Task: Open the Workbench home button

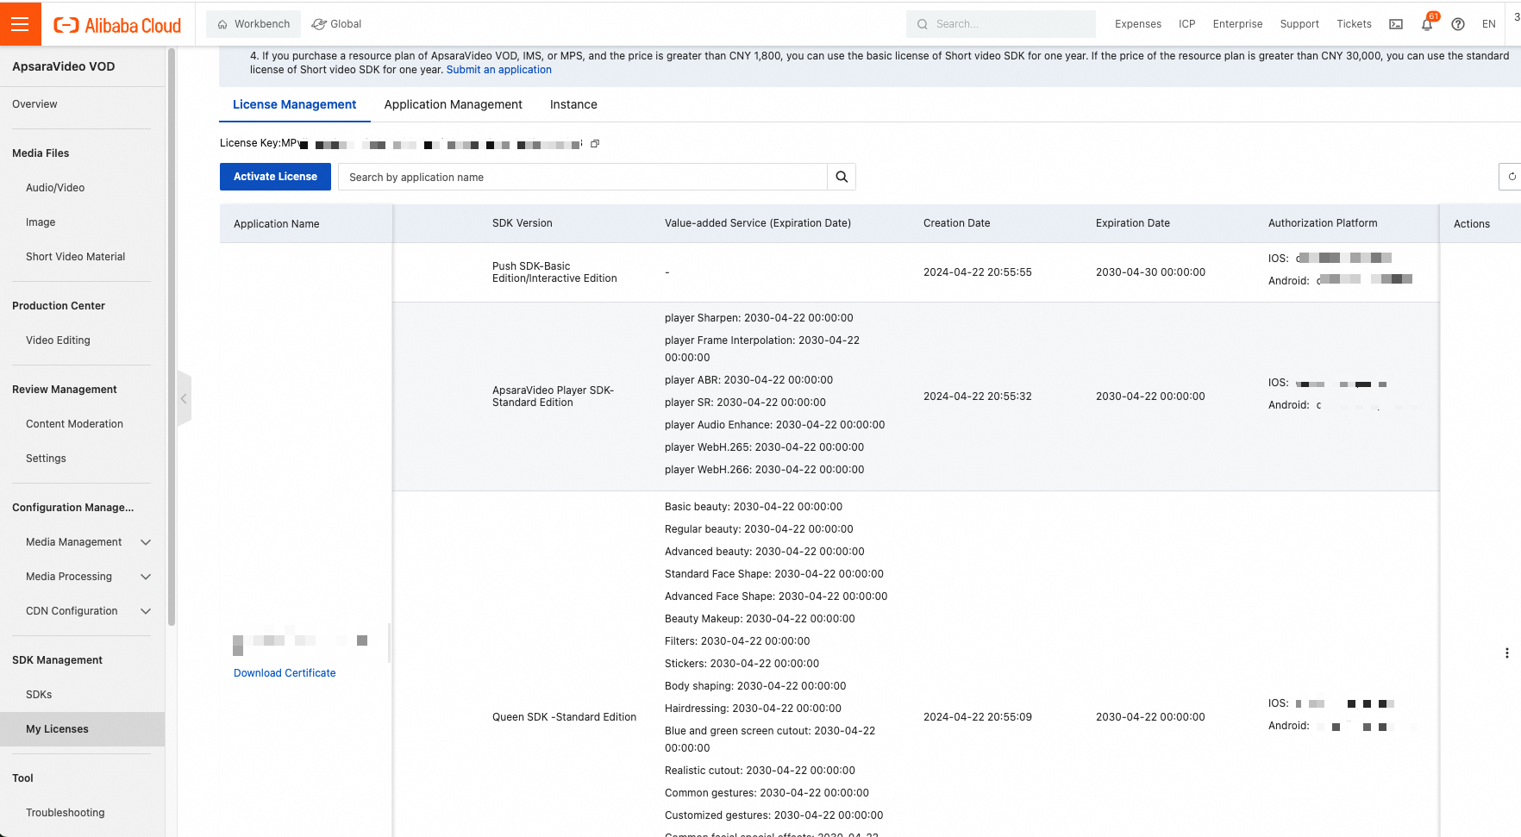Action: 253,24
